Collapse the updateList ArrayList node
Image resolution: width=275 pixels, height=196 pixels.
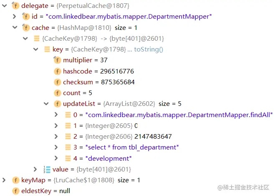click(x=46, y=103)
